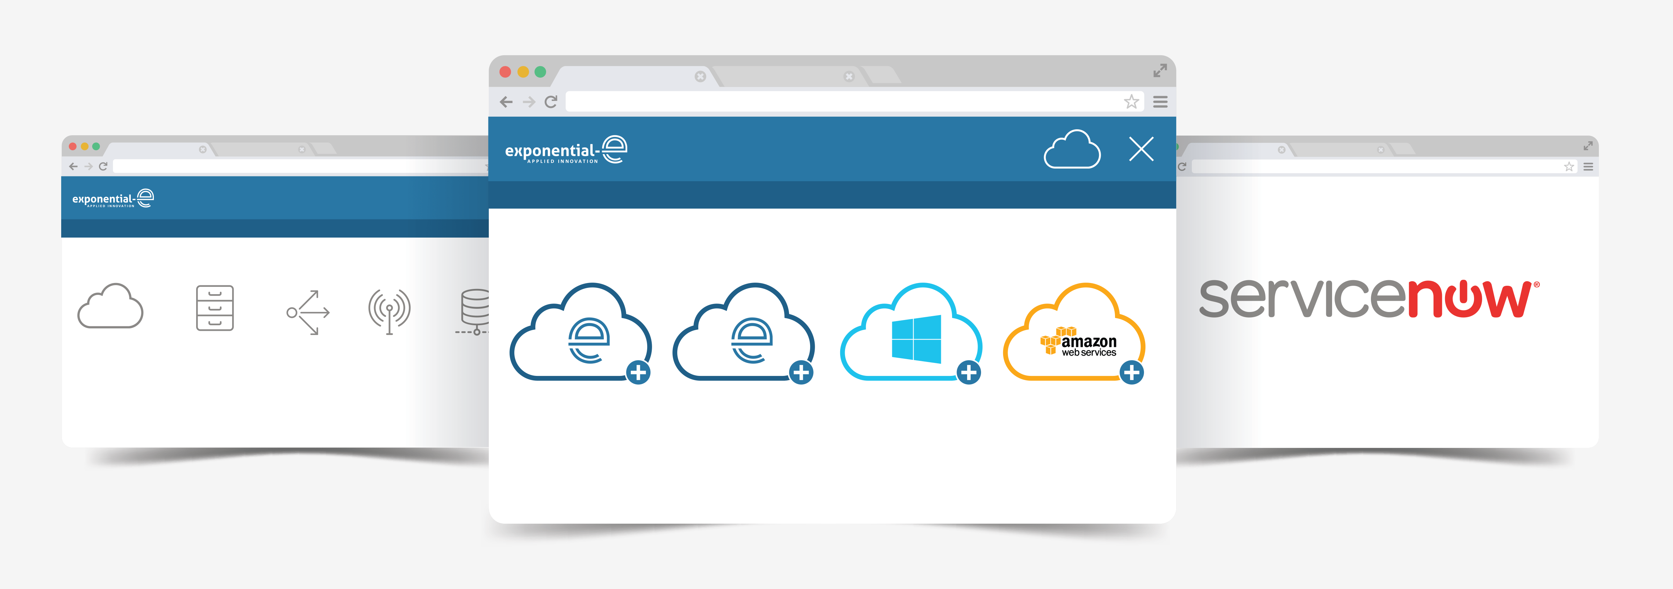Click the exponential-e logo in left window
1673x589 pixels.
pyautogui.click(x=113, y=198)
